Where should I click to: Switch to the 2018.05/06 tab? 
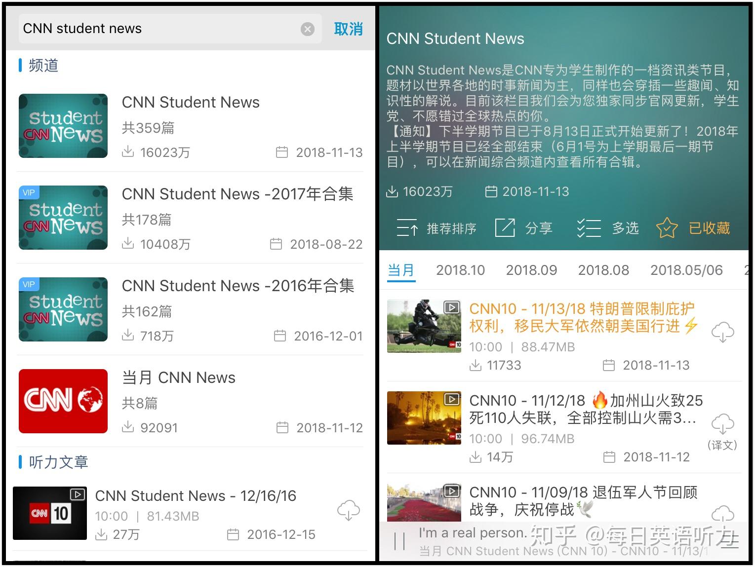pos(686,270)
